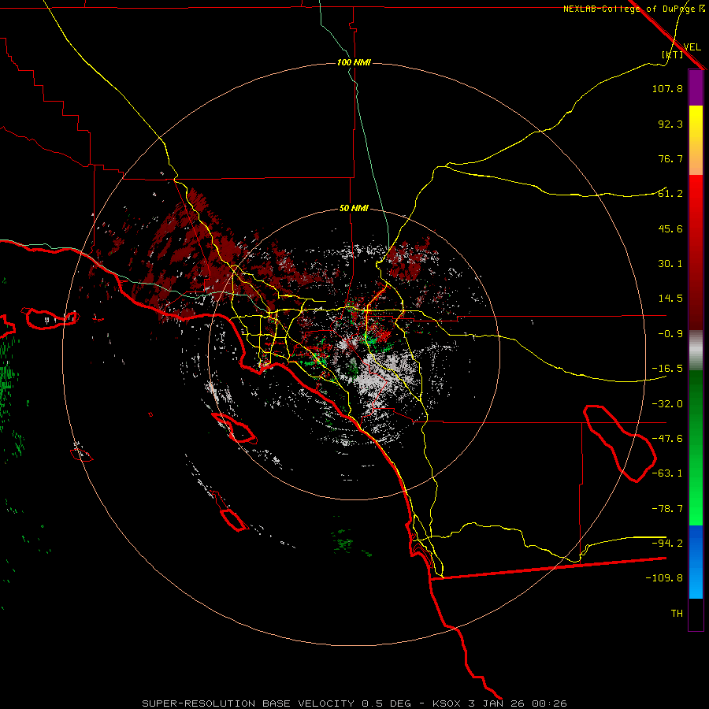Click the 50 NMI range ring label
This screenshot has width=709, height=709.
click(354, 209)
